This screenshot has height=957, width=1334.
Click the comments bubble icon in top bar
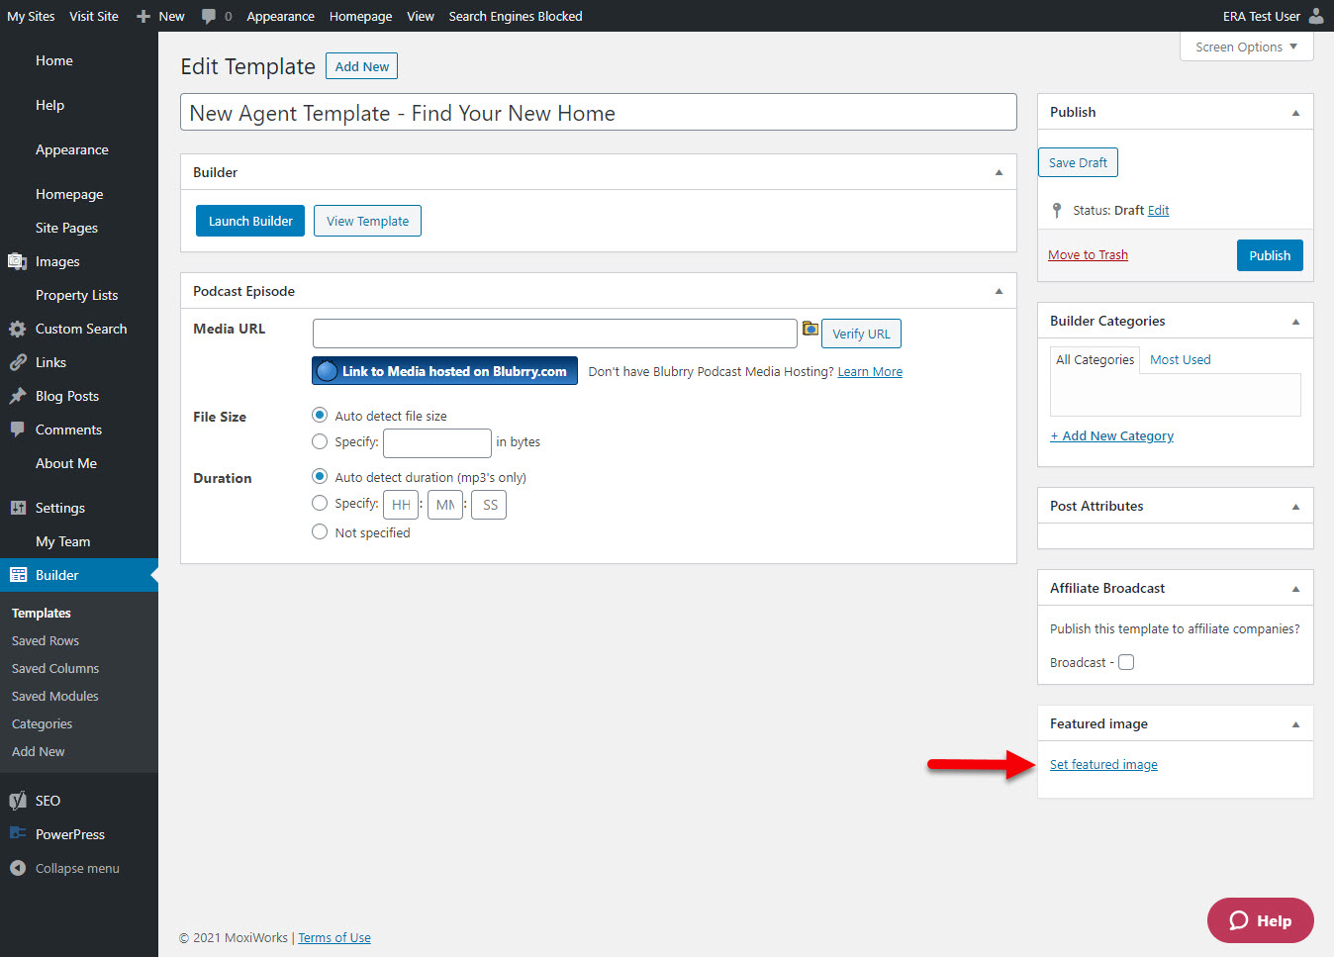(209, 16)
